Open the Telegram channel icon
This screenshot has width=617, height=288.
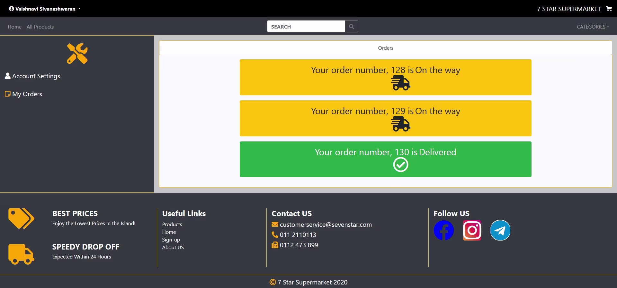point(500,230)
